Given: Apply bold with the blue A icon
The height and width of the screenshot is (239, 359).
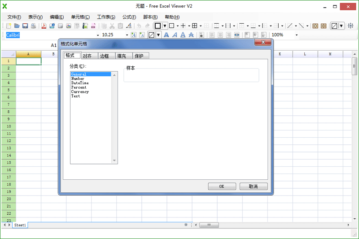Looking at the screenshot, I should [166, 35].
